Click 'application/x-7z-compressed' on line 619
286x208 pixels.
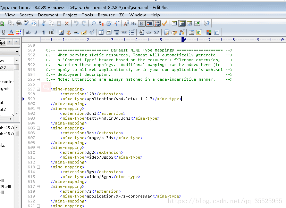120,196
